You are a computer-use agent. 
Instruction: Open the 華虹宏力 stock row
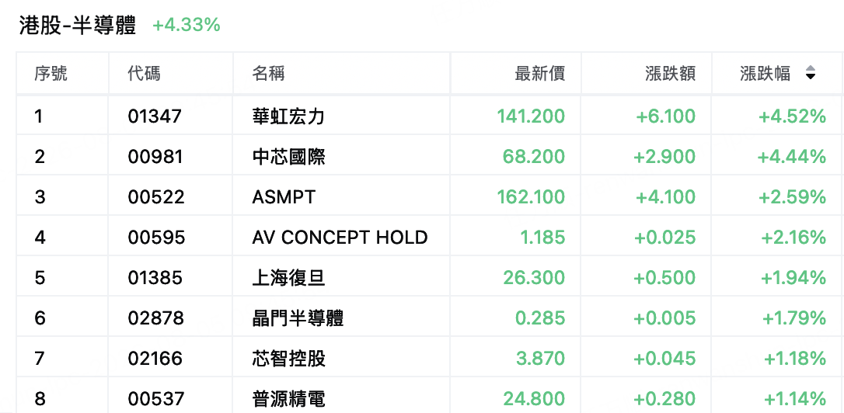coord(421,116)
